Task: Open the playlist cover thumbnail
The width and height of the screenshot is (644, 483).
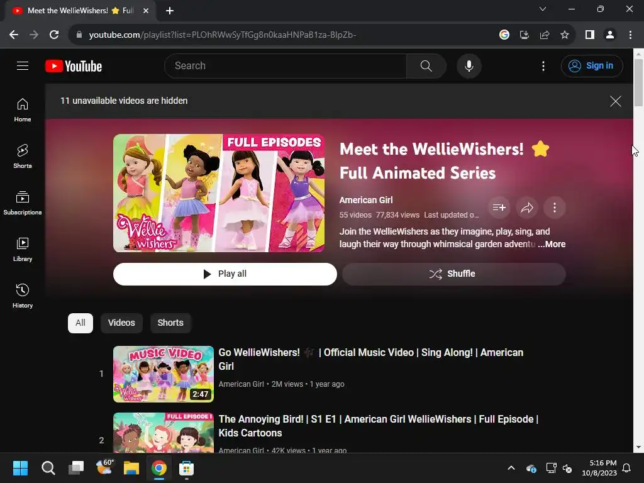Action: pyautogui.click(x=219, y=193)
